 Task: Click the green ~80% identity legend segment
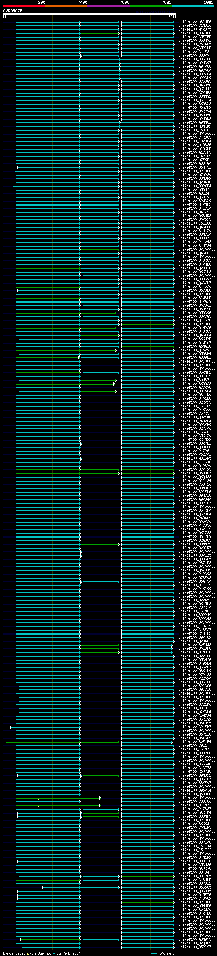pos(151,6)
